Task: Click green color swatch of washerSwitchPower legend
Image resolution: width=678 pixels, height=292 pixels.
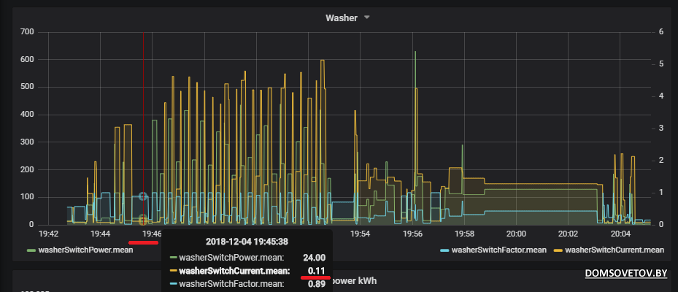Action: (31, 250)
